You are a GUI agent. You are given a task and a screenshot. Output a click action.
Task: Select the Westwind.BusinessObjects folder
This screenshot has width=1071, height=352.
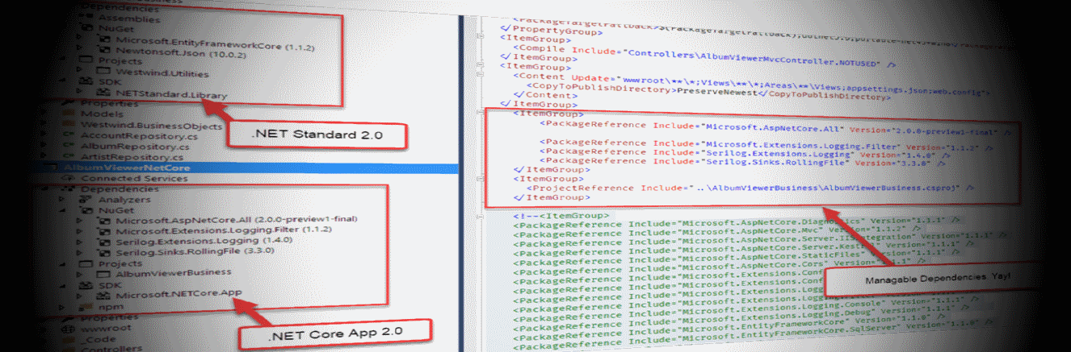click(x=150, y=126)
